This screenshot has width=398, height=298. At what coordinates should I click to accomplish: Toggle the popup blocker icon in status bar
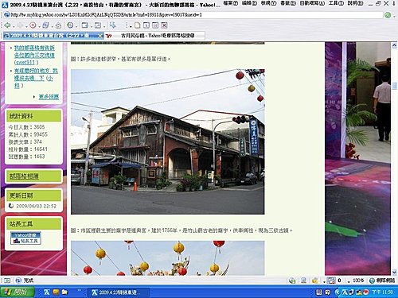click(x=331, y=281)
